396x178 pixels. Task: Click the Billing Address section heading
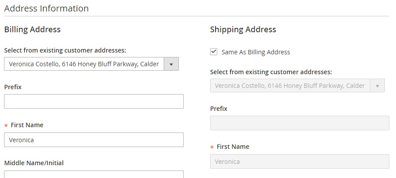pyautogui.click(x=32, y=30)
